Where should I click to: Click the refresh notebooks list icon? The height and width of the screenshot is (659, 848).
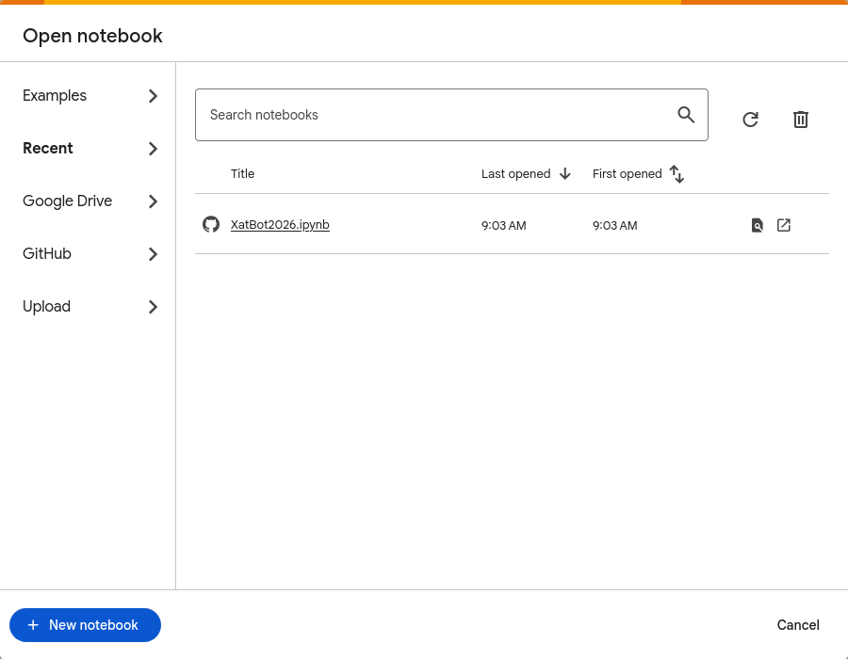(750, 120)
